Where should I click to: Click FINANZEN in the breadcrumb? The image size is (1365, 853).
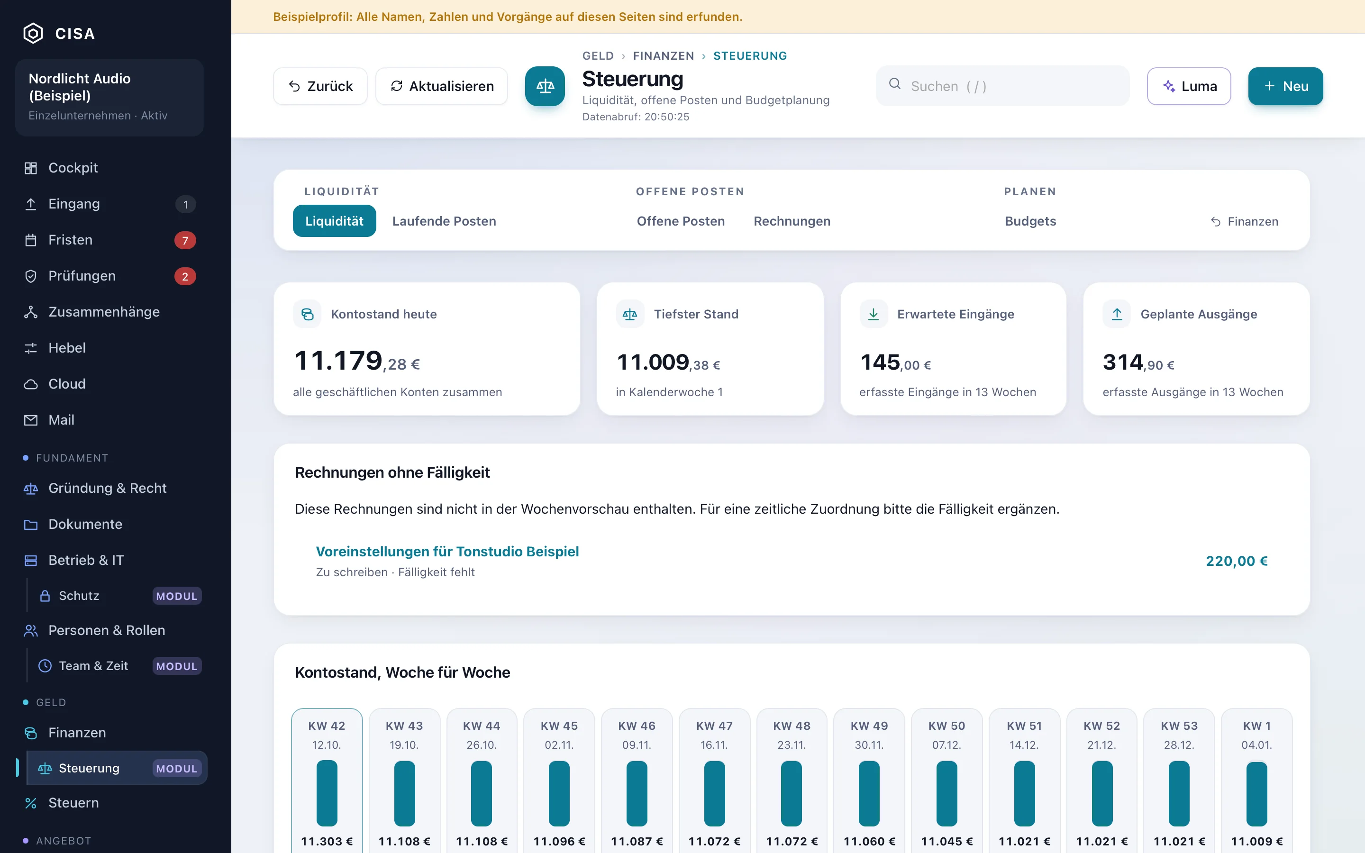point(664,56)
